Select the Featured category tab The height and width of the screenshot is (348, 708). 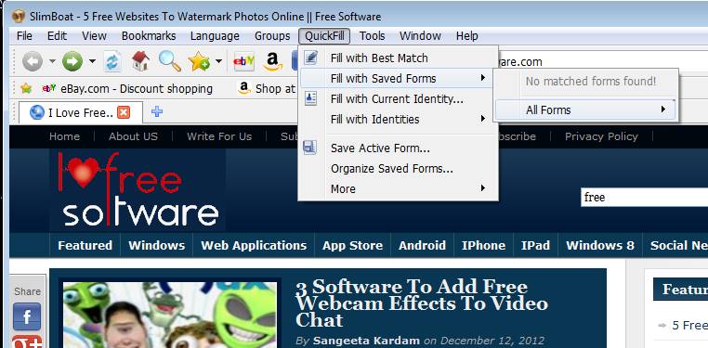pyautogui.click(x=85, y=245)
